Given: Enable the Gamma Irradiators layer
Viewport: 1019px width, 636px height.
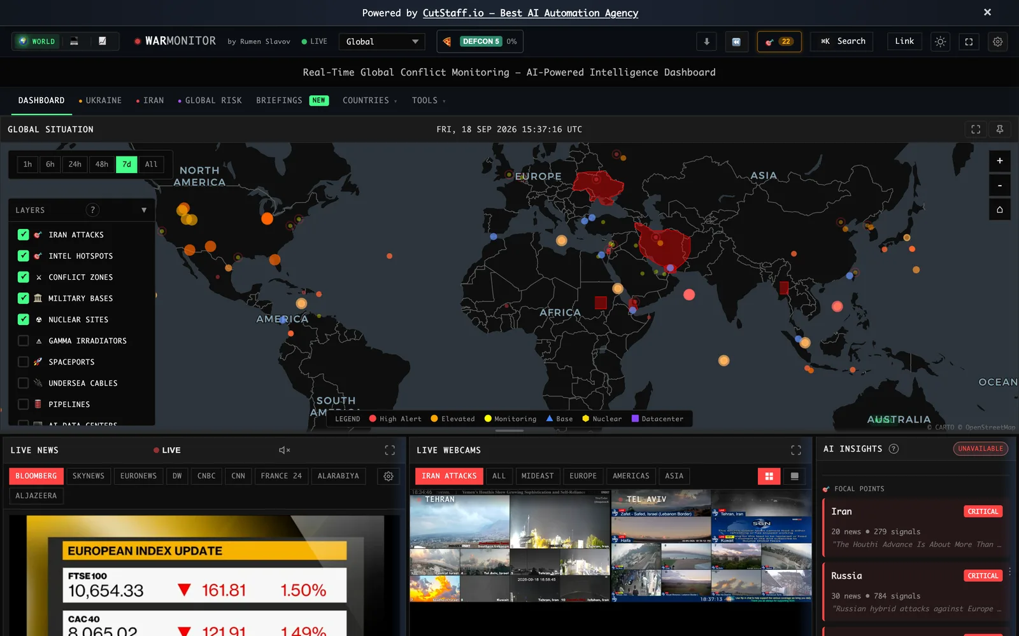Looking at the screenshot, I should coord(24,341).
